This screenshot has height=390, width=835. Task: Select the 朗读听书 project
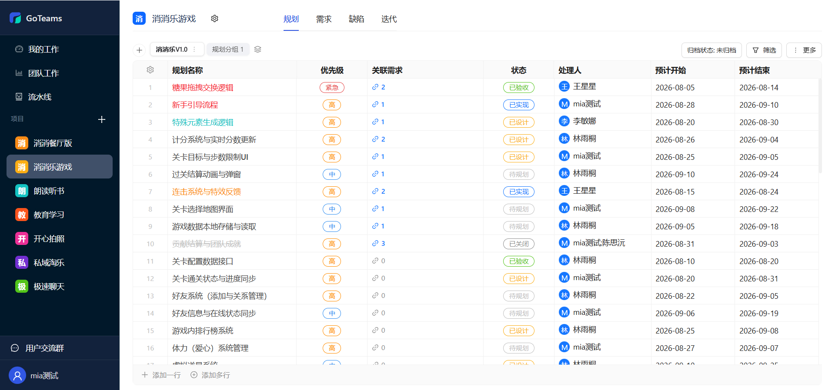pos(60,191)
